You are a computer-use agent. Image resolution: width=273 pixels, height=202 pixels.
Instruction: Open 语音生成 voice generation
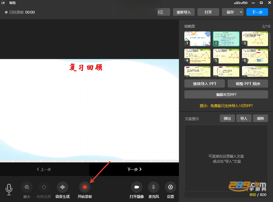click(x=63, y=187)
